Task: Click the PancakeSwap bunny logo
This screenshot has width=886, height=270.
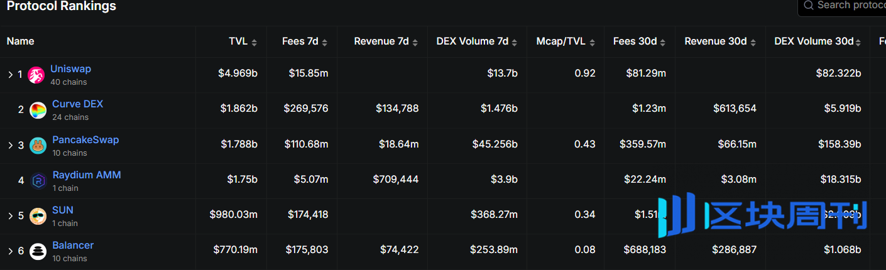Action: [x=38, y=146]
